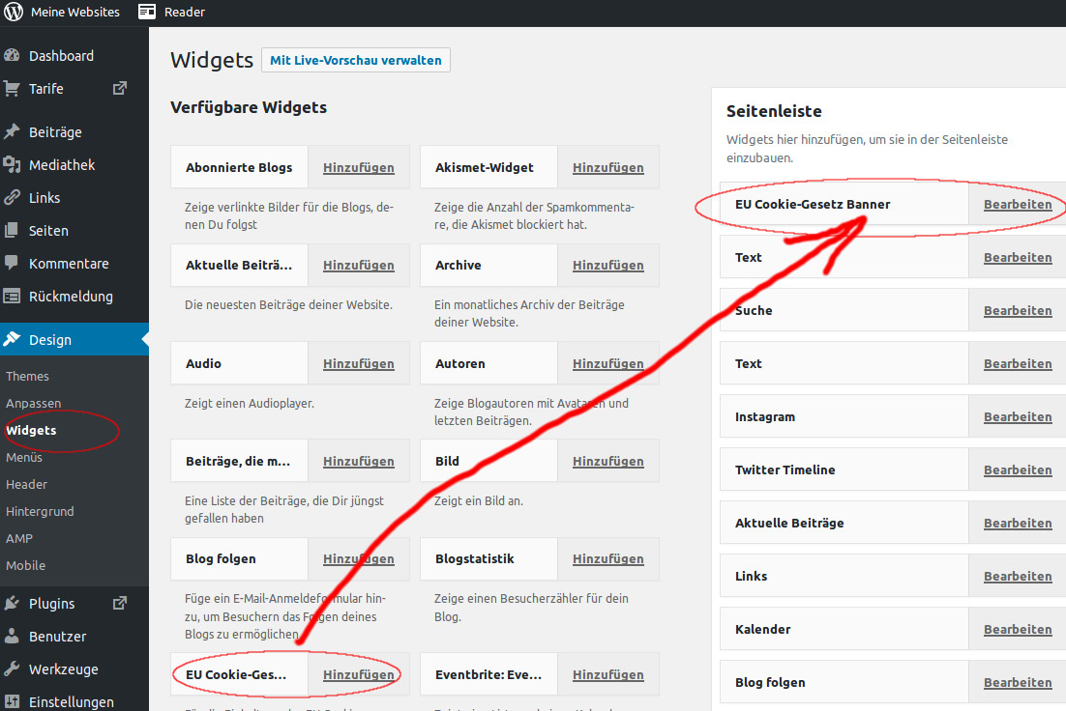This screenshot has height=711, width=1066.
Task: Click the Mediathek media icon
Action: tap(12, 164)
